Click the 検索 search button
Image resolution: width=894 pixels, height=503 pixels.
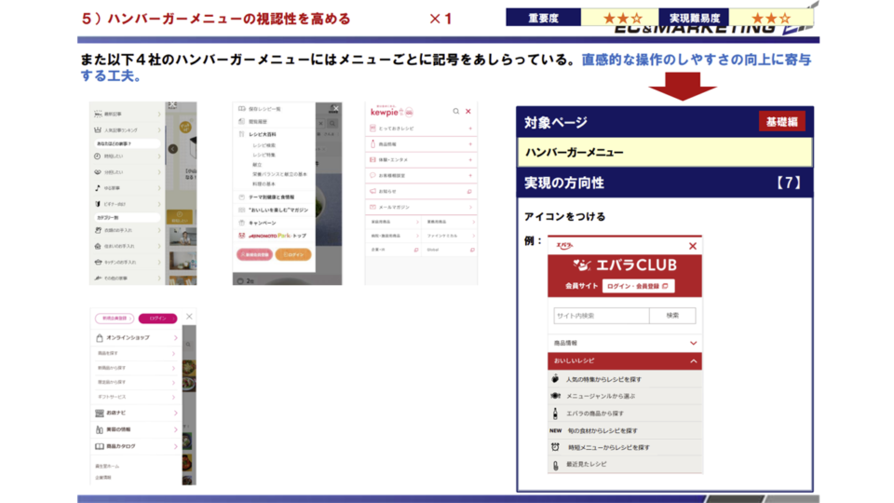672,316
